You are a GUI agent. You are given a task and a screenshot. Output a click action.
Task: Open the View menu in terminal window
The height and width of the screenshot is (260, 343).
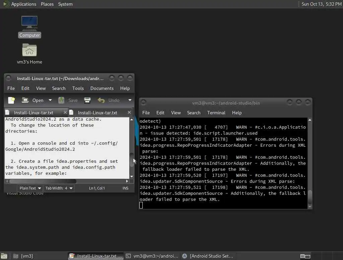(176, 113)
